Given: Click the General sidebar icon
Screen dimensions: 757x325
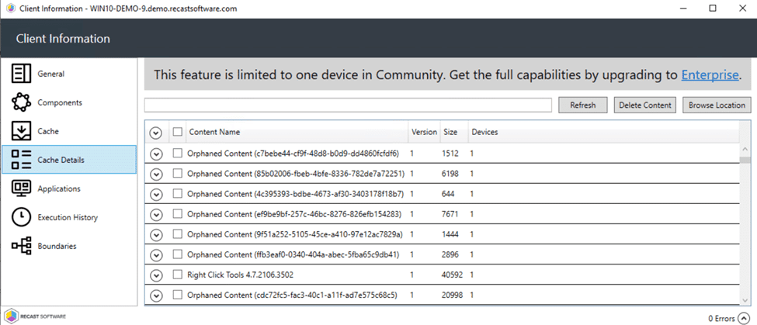Looking at the screenshot, I should [21, 74].
